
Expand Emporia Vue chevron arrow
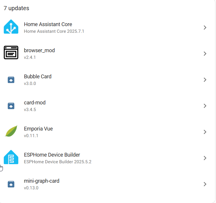coord(205,132)
